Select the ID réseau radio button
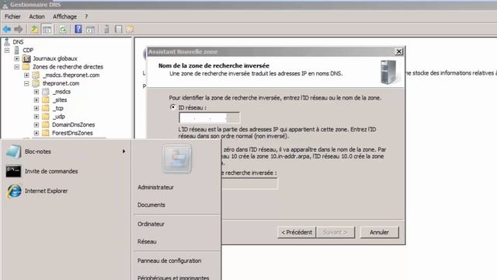 click(172, 107)
